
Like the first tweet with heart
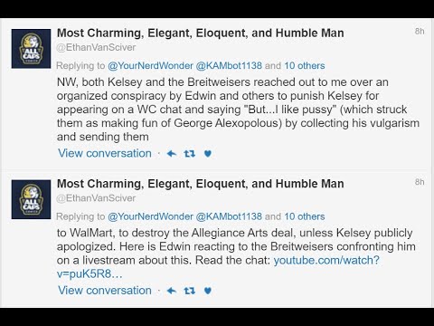click(x=208, y=154)
